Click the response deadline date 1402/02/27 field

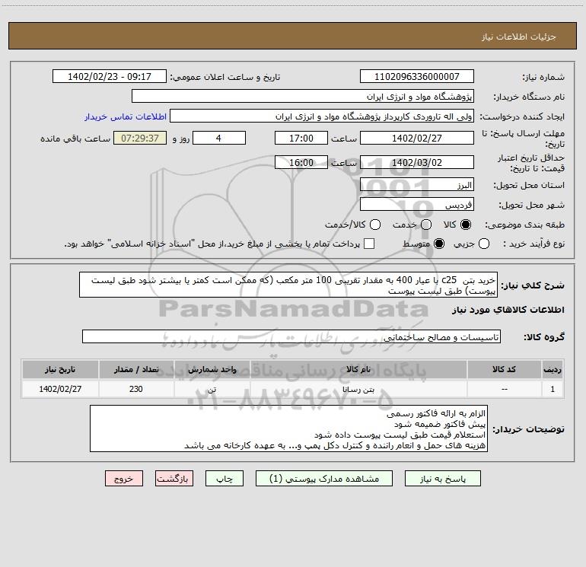(417, 138)
